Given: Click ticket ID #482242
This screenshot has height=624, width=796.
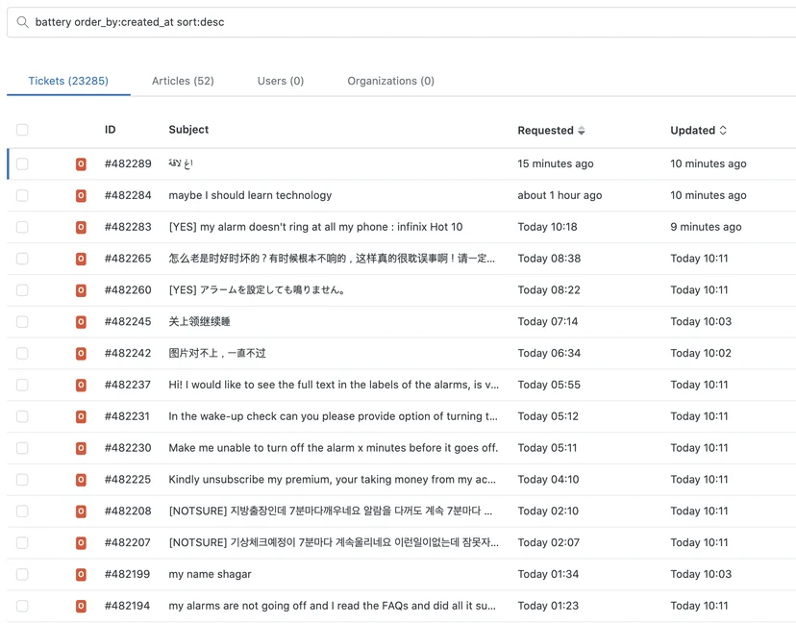Looking at the screenshot, I should 128,354.
